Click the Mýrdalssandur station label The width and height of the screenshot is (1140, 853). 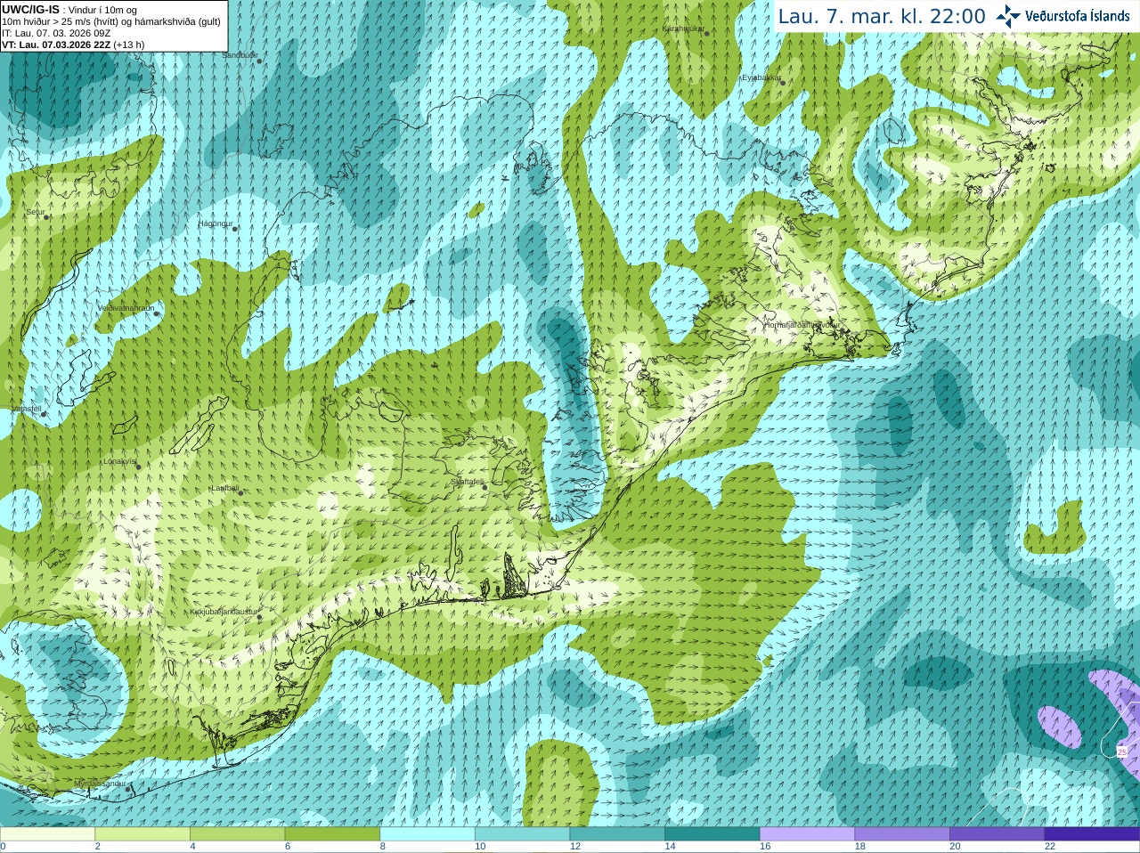click(x=99, y=783)
